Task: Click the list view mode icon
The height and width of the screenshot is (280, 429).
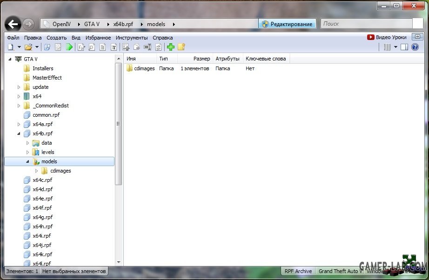Action: tap(387, 47)
